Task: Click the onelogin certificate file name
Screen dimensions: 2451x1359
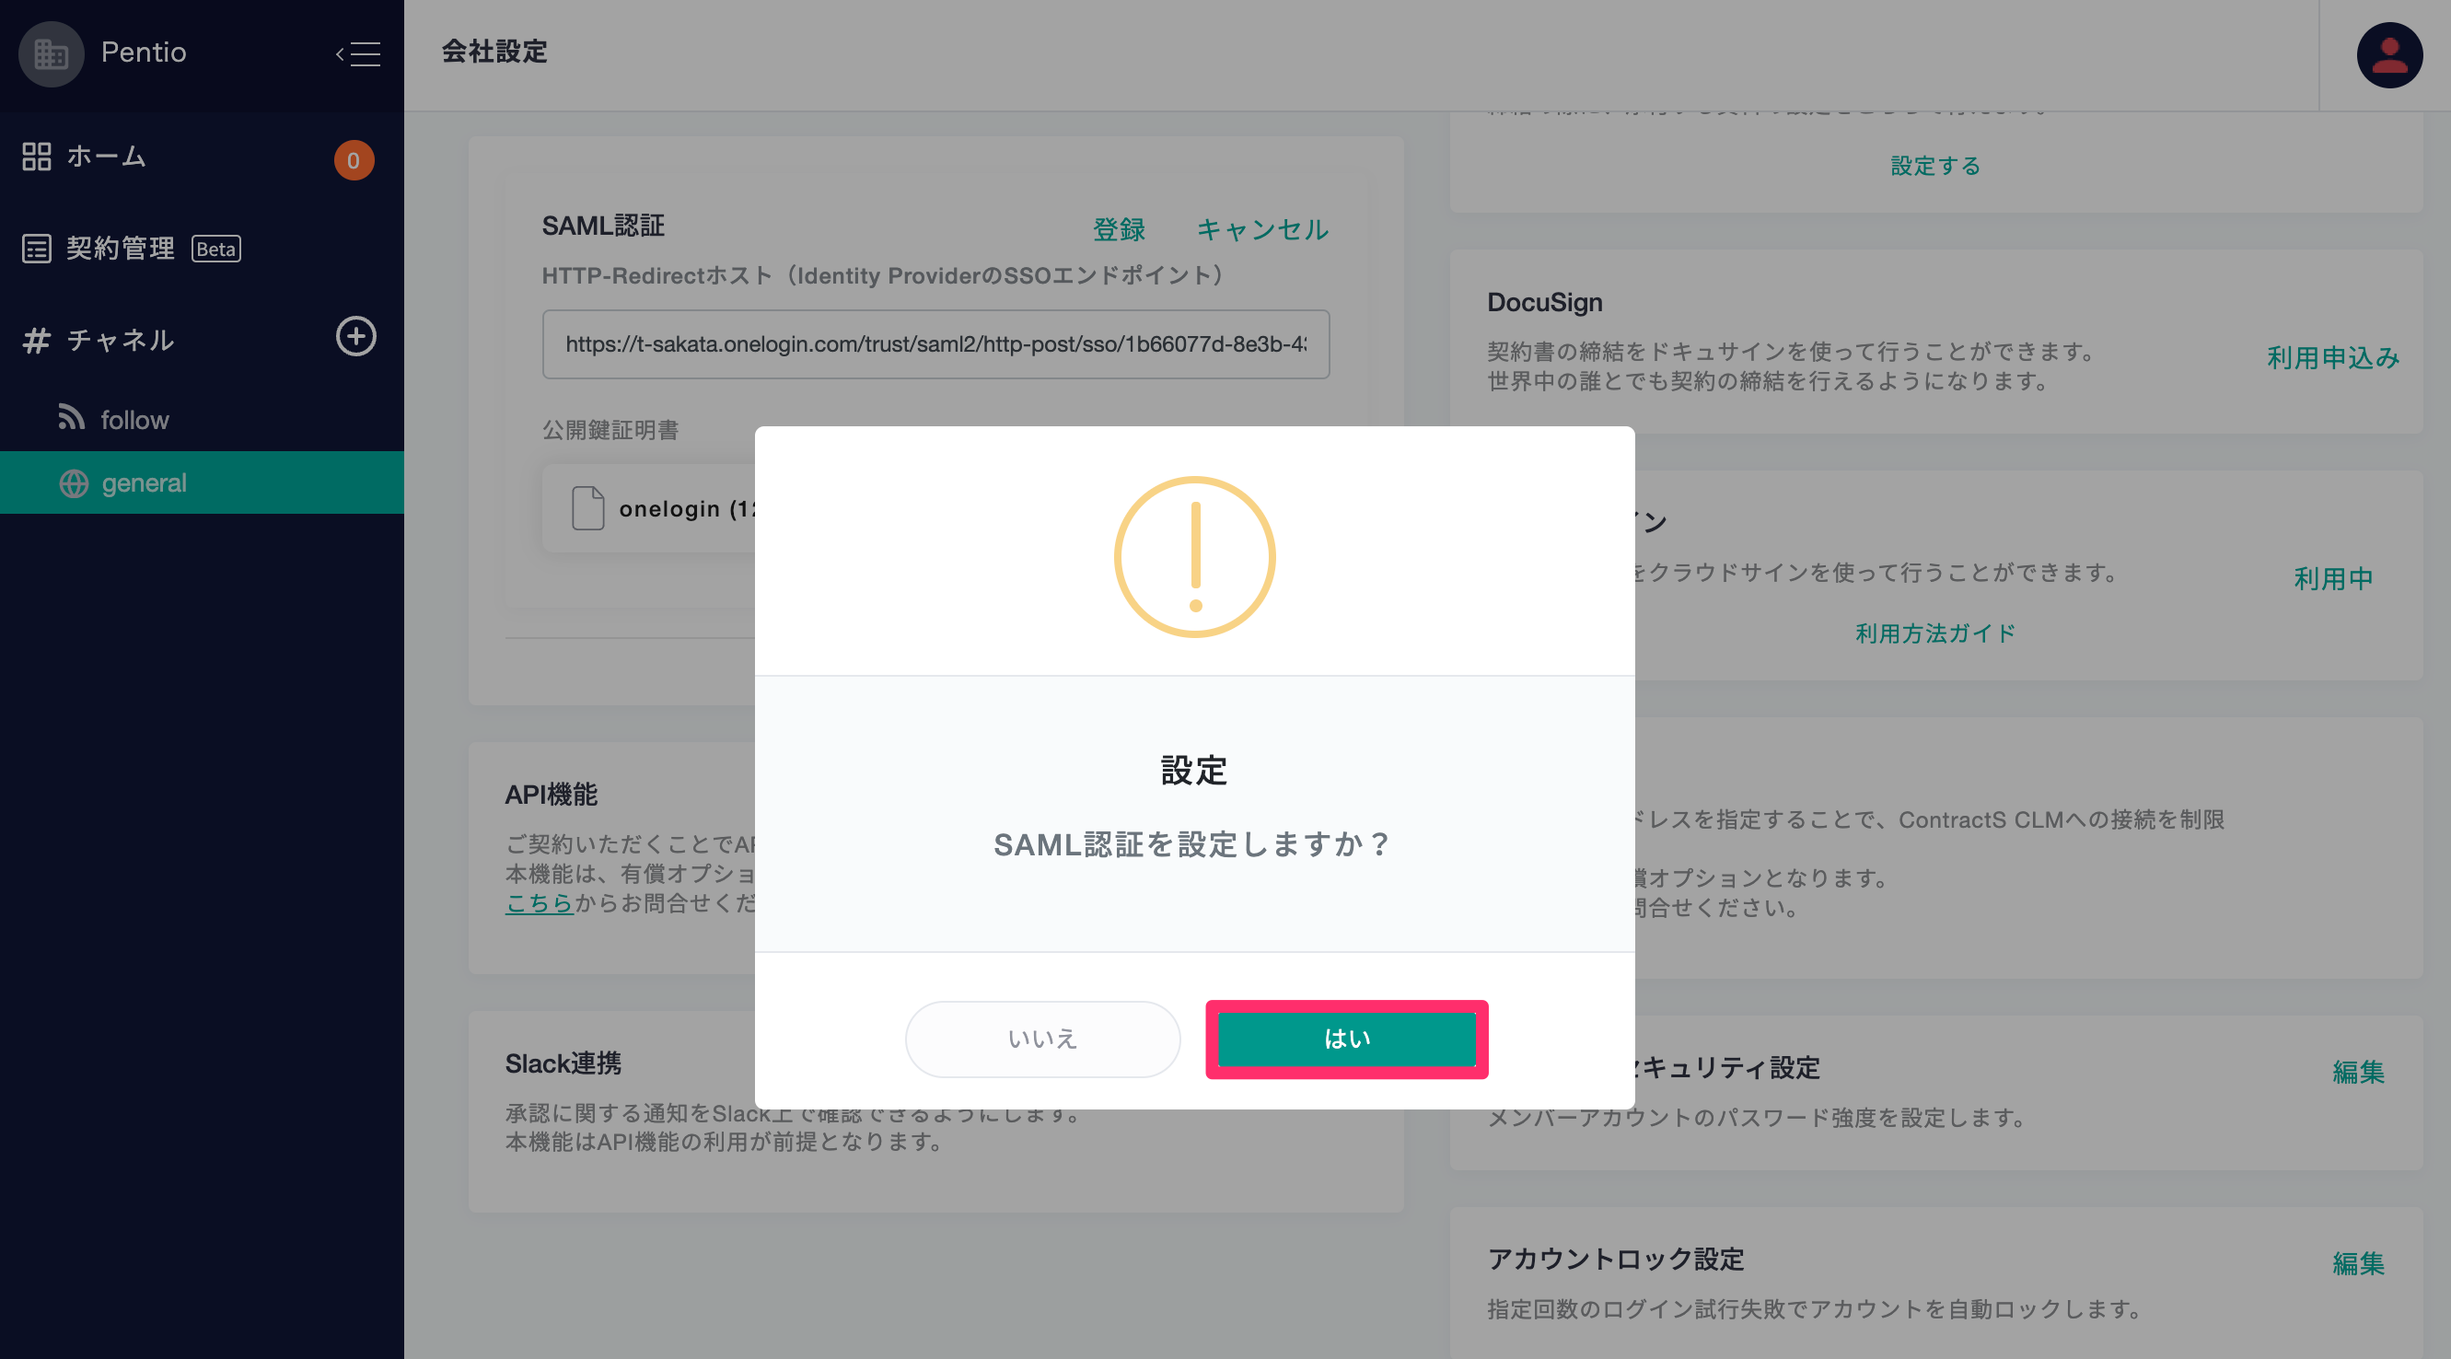Action: [687, 509]
